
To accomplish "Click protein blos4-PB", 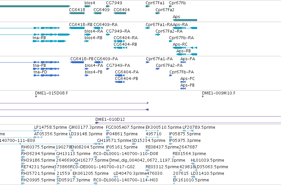I will (93, 72).
